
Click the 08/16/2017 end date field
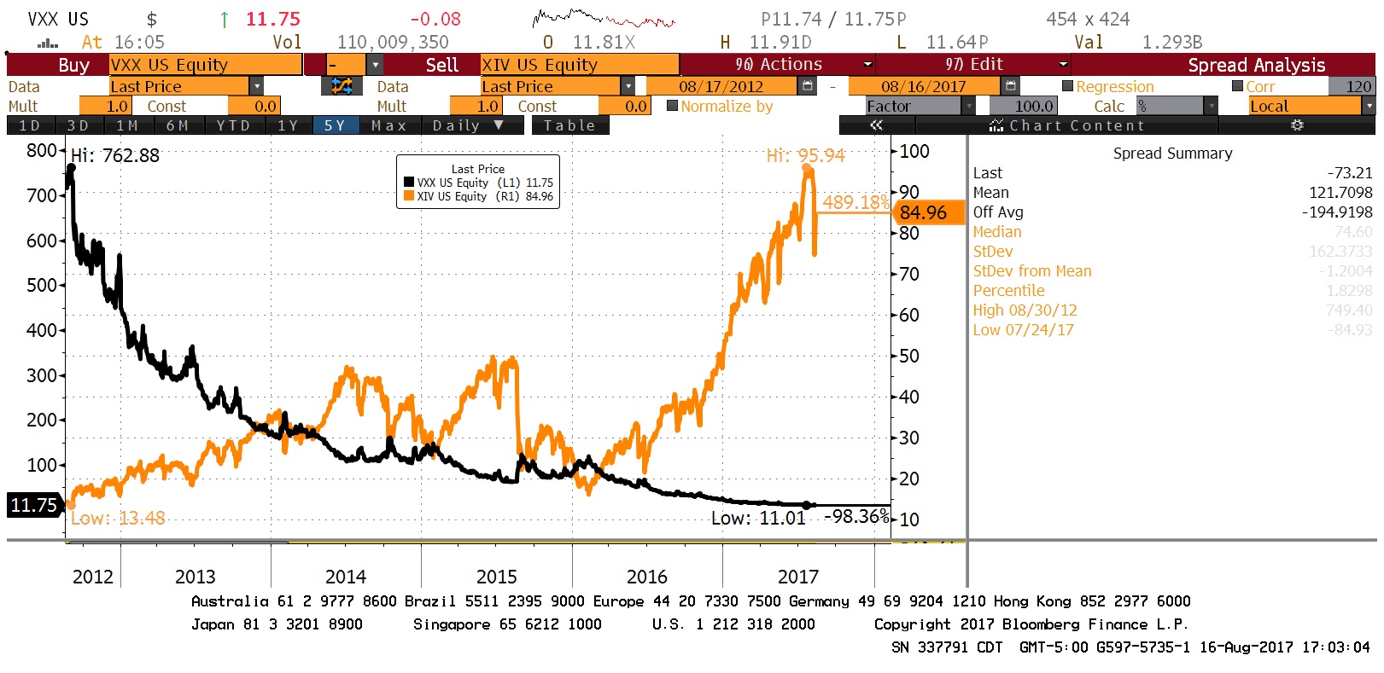coord(924,86)
